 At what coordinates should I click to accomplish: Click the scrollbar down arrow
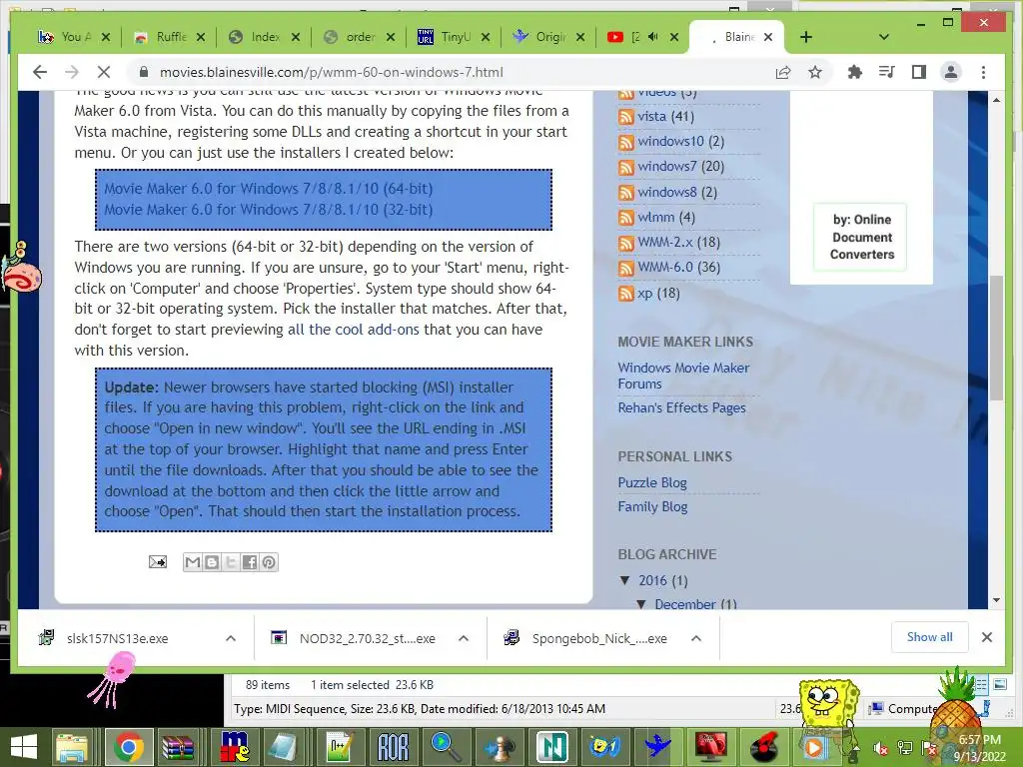click(x=996, y=600)
